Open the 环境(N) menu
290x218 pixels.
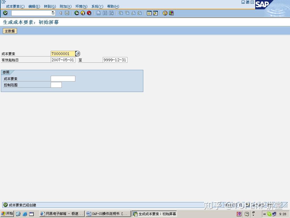click(81, 6)
